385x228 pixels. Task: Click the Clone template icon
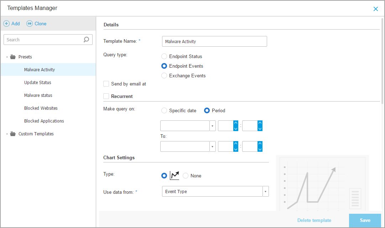[30, 24]
